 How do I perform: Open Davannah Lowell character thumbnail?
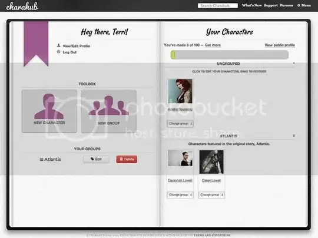coord(180,158)
